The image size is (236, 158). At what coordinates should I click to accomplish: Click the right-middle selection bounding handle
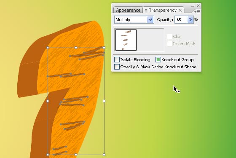[x=104, y=101]
